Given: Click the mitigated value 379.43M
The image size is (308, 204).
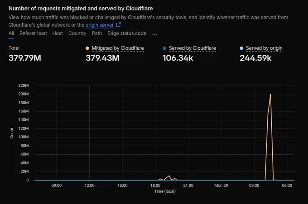Looking at the screenshot, I should (x=102, y=58).
